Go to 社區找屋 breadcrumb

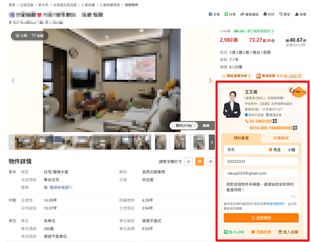pyautogui.click(x=26, y=5)
